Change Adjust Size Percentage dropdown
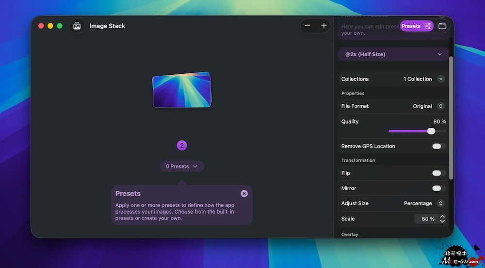 (x=424, y=203)
